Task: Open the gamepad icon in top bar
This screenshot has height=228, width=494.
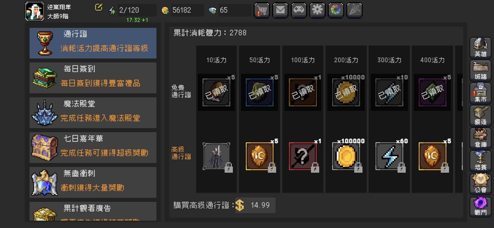Action: [299, 10]
